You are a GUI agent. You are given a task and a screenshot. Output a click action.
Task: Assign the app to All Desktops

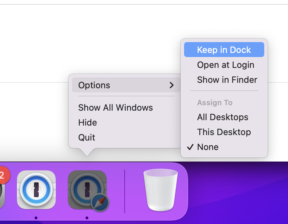point(222,117)
